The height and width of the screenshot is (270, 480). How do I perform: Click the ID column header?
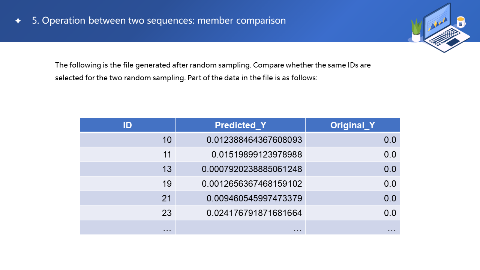[127, 125]
